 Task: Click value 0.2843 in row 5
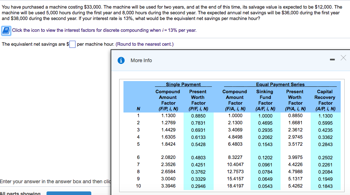pos(325,144)
